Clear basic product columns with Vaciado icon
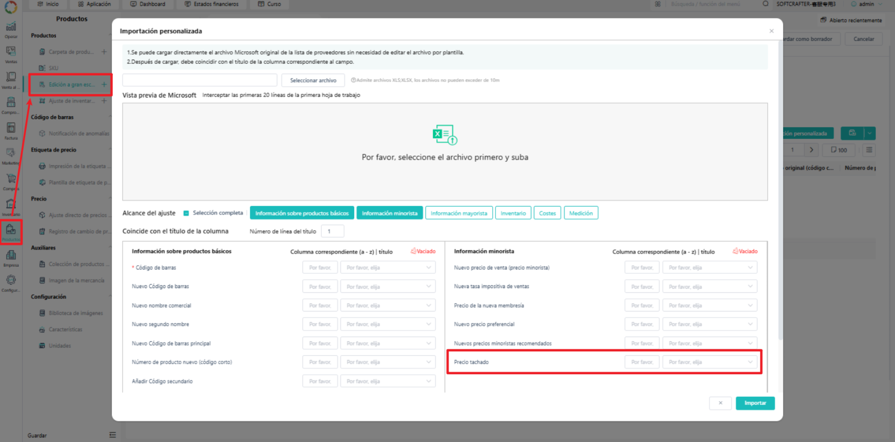The height and width of the screenshot is (442, 895). pos(423,251)
